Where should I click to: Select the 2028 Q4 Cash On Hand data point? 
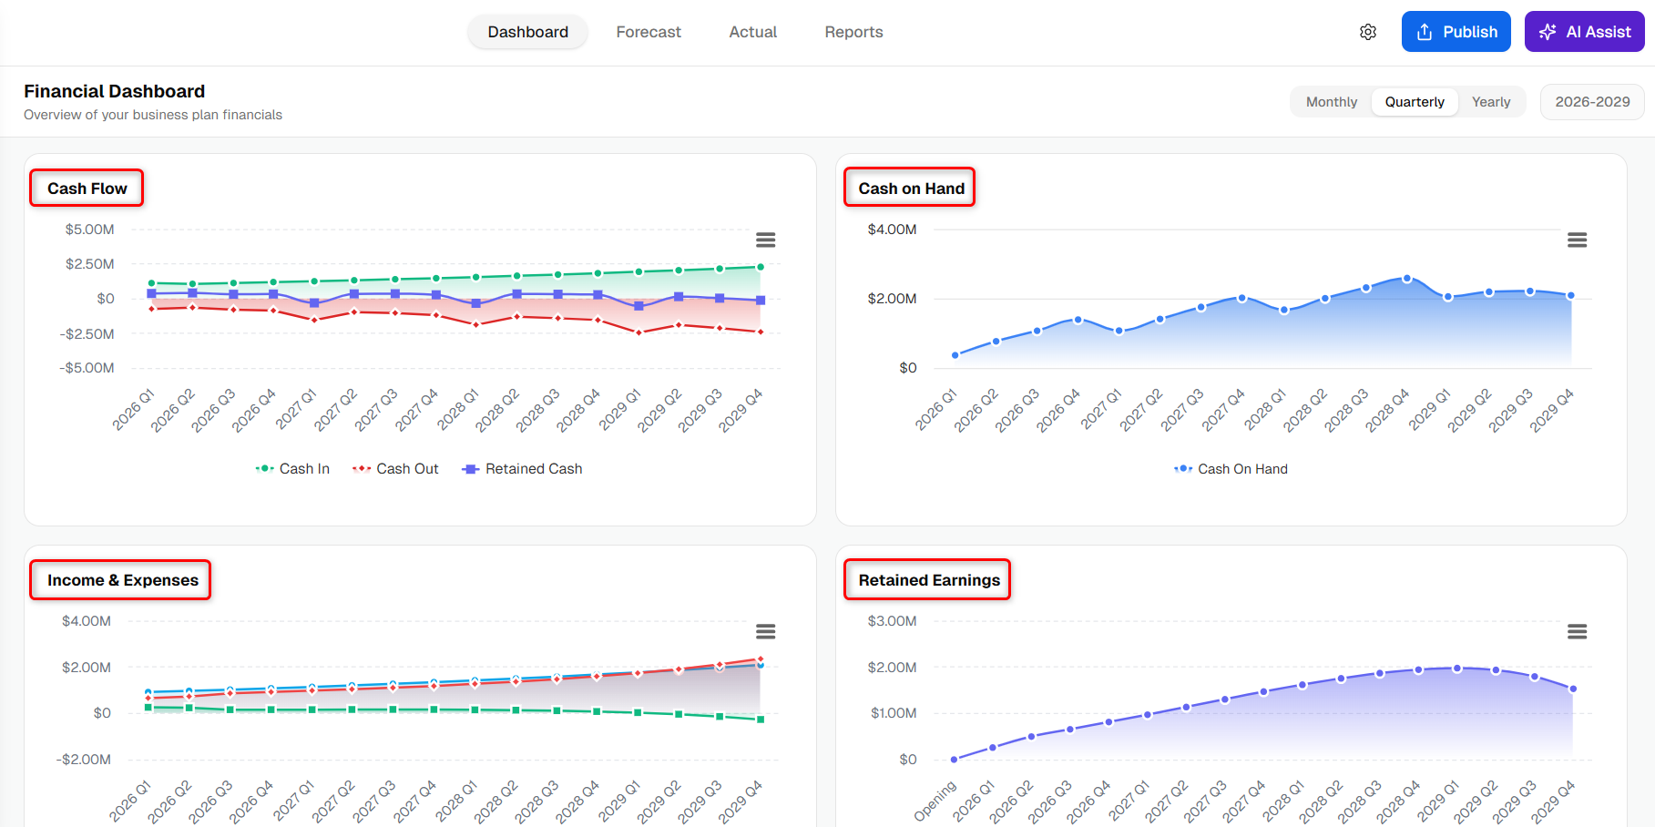[x=1407, y=279]
